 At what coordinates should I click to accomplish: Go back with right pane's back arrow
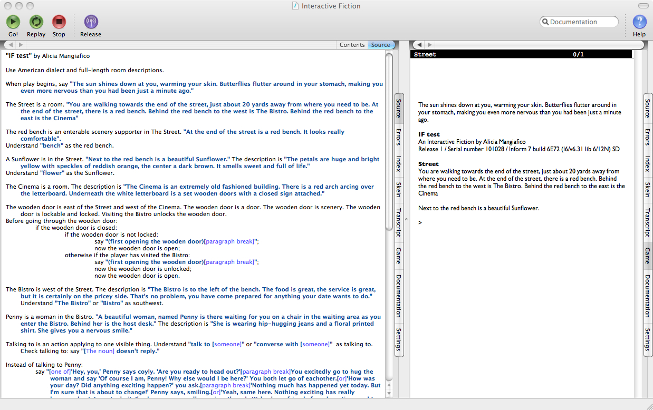click(x=419, y=45)
